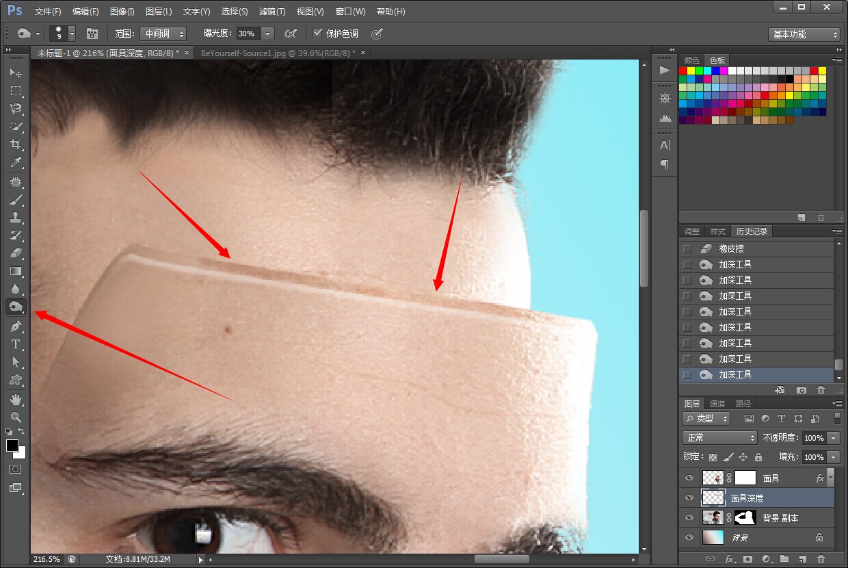Create a new snapshot in History panel
Image resolution: width=848 pixels, height=568 pixels.
coord(801,389)
